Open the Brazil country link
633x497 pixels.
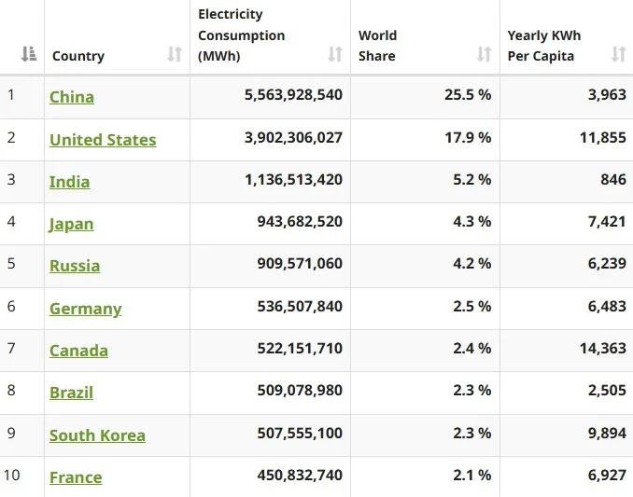[x=72, y=393]
